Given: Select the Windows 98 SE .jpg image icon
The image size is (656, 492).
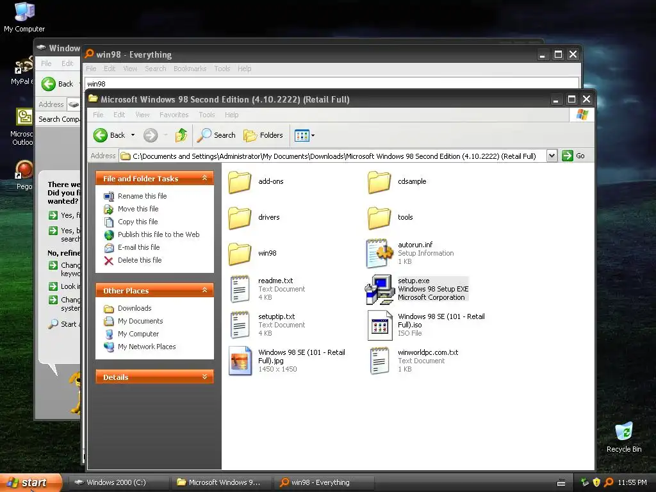Looking at the screenshot, I should (x=240, y=361).
